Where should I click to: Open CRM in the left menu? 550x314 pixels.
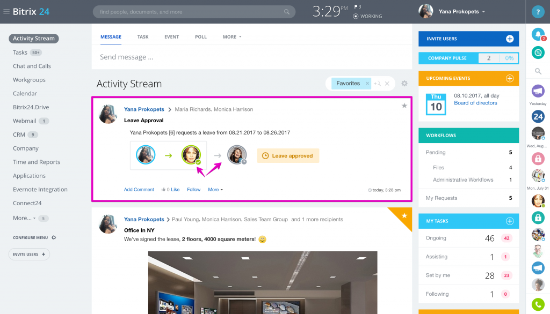(x=19, y=135)
